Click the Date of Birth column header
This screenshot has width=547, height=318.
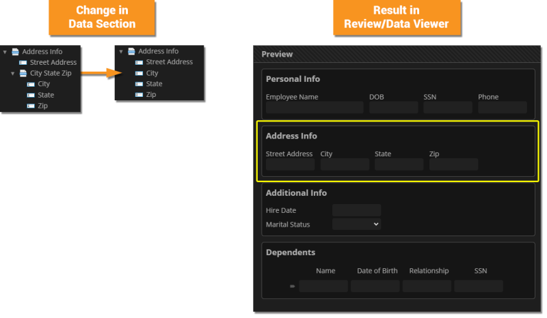tap(377, 271)
